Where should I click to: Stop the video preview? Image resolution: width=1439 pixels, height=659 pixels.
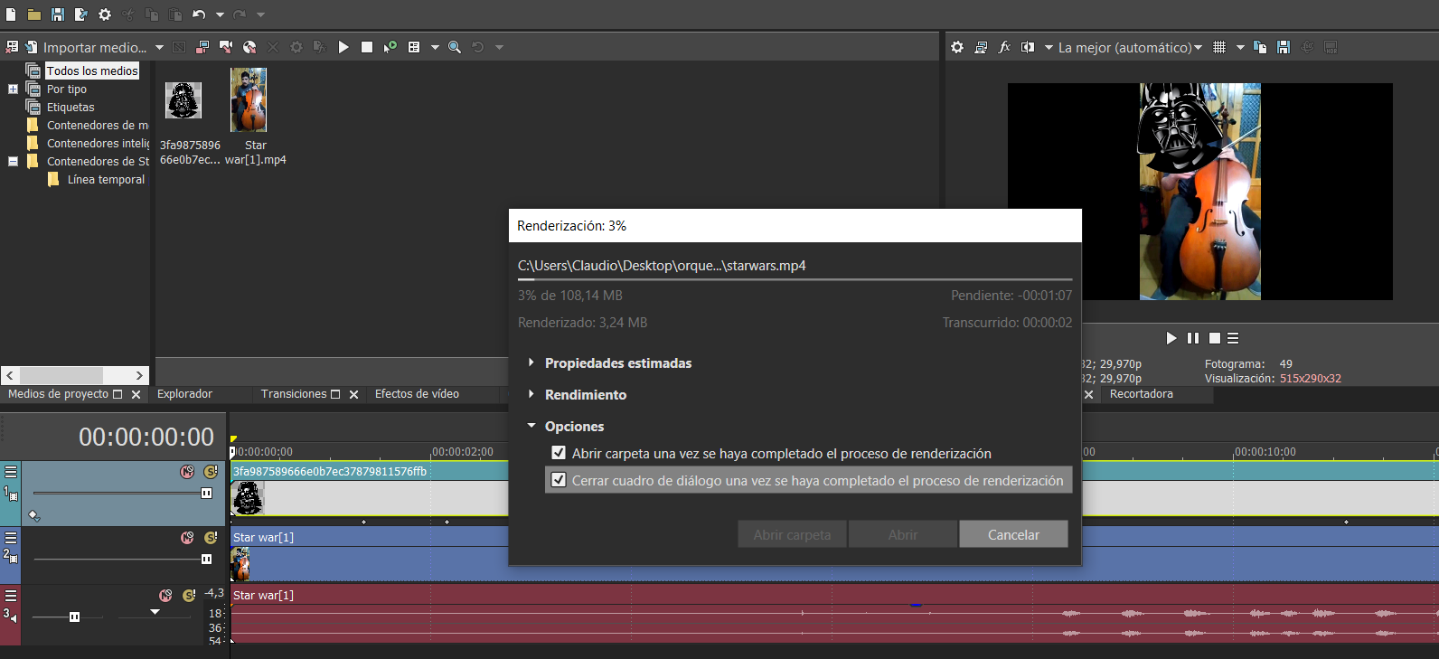point(1215,338)
